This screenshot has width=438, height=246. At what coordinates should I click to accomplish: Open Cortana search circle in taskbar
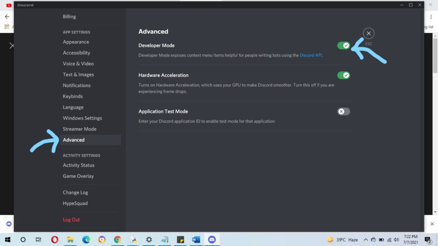(x=23, y=240)
